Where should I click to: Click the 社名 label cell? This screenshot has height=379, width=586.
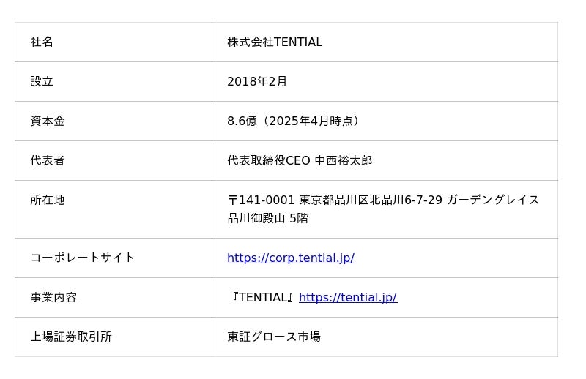(x=42, y=42)
